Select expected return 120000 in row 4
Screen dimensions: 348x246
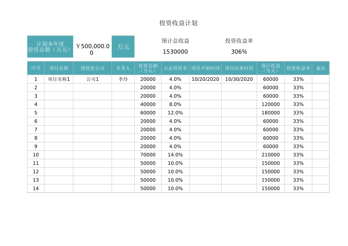point(271,104)
